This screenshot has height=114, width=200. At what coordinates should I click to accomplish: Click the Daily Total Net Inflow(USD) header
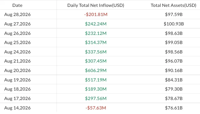[x=96, y=5]
